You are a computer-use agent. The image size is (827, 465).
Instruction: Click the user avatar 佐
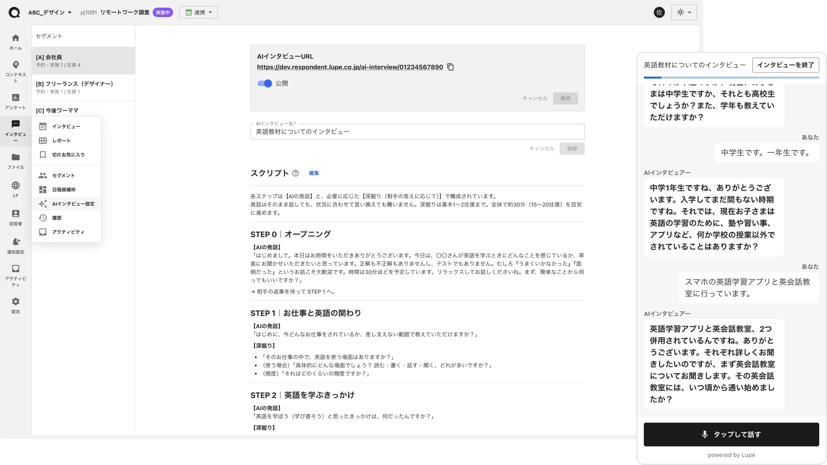pyautogui.click(x=659, y=12)
